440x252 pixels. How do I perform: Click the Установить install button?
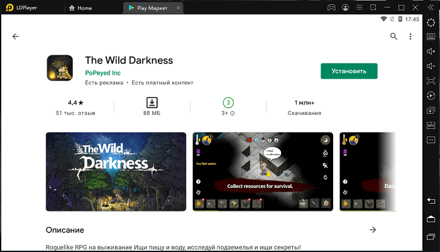(x=349, y=71)
